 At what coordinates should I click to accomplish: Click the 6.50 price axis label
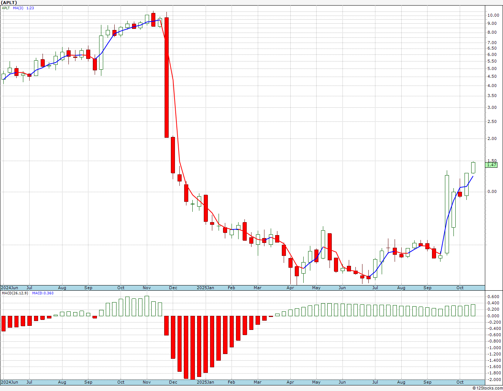tap(492, 48)
